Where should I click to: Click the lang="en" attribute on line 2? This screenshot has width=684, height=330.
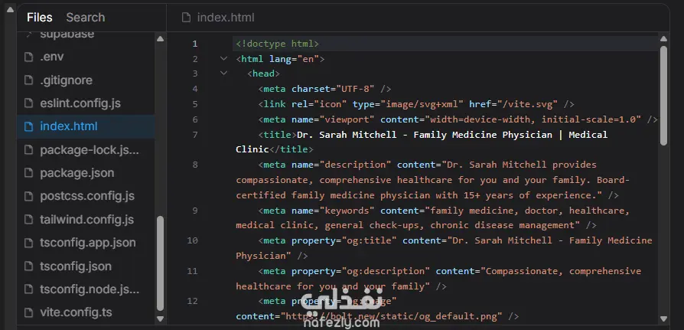click(295, 59)
